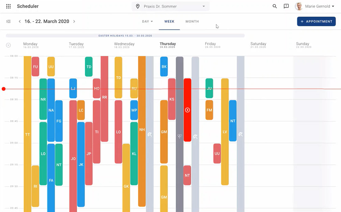Go to next week arrow
The image size is (341, 212).
pos(74,21)
